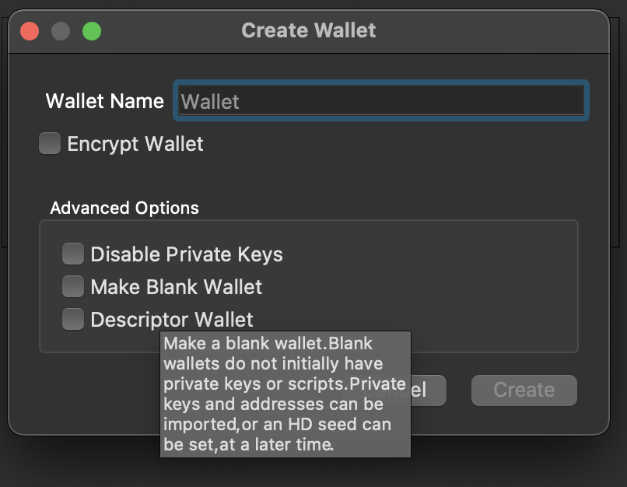This screenshot has height=487, width=627.
Task: Click the green zoom window button
Action: 92,31
